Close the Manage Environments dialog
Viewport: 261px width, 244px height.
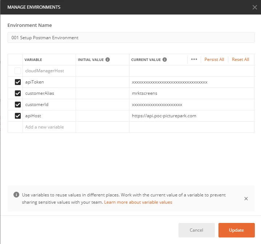click(255, 7)
